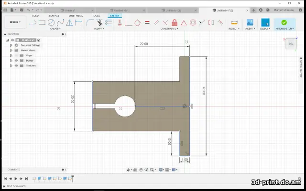
Task: Open the DESIGN workspace dropdown
Action: pyautogui.click(x=15, y=22)
